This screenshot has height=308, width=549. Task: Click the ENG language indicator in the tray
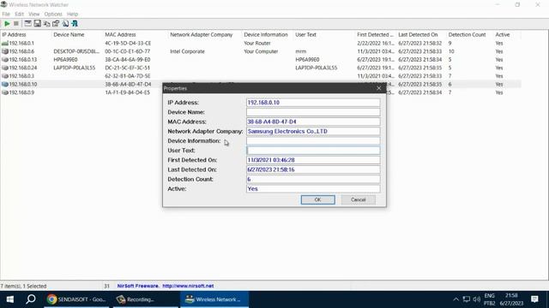click(489, 296)
